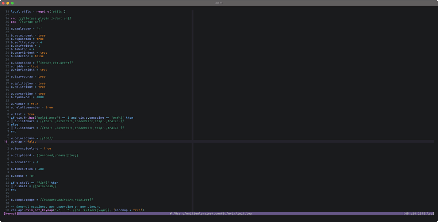This screenshot has height=222, width=438.
Task: Click the line 'w.relativenumber = true'
Action: 31,107
